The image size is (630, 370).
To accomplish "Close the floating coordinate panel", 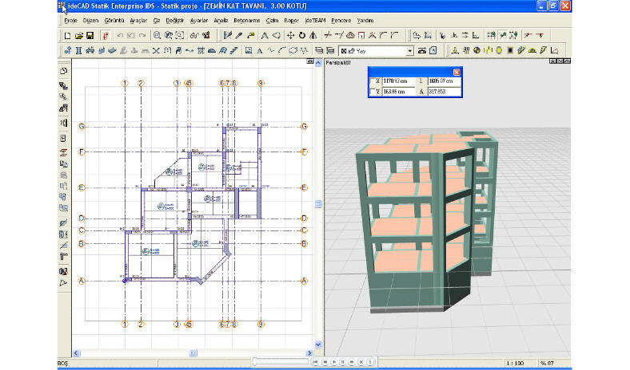I will pyautogui.click(x=457, y=72).
